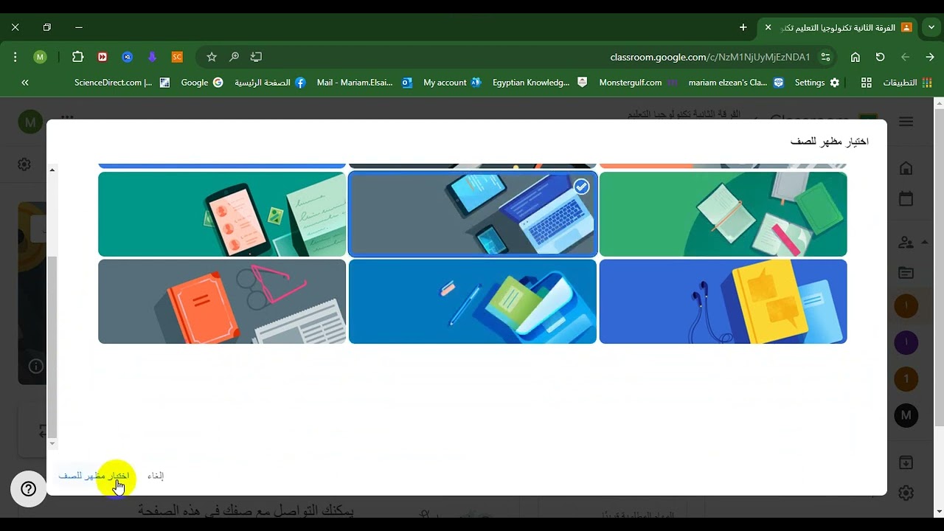Open the Egyptian Knowledg... bookmark
This screenshot has height=531, width=944.
pyautogui.click(x=540, y=83)
